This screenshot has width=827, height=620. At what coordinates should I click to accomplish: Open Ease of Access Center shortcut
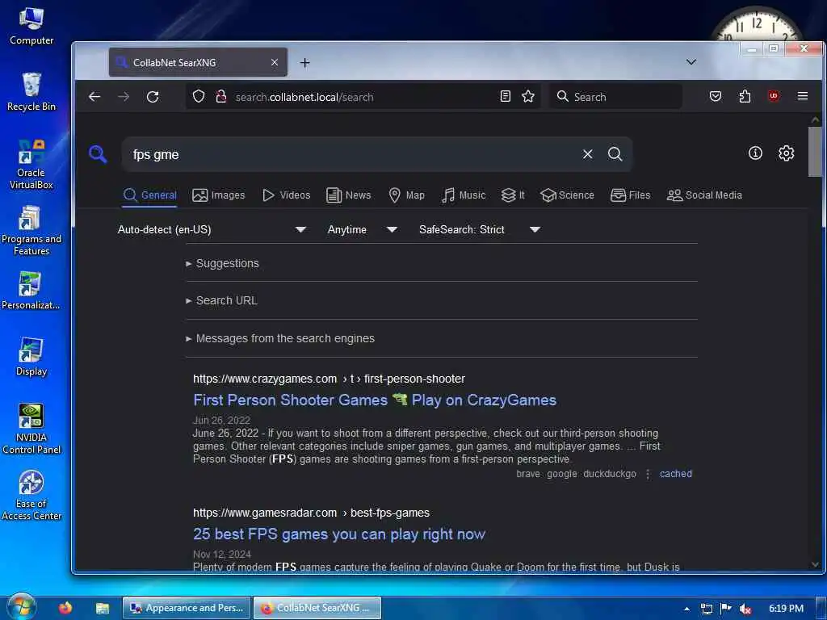(x=31, y=496)
